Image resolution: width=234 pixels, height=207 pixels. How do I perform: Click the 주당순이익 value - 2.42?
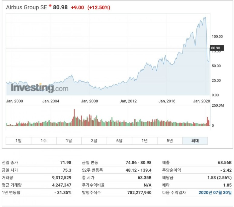tap(226, 170)
